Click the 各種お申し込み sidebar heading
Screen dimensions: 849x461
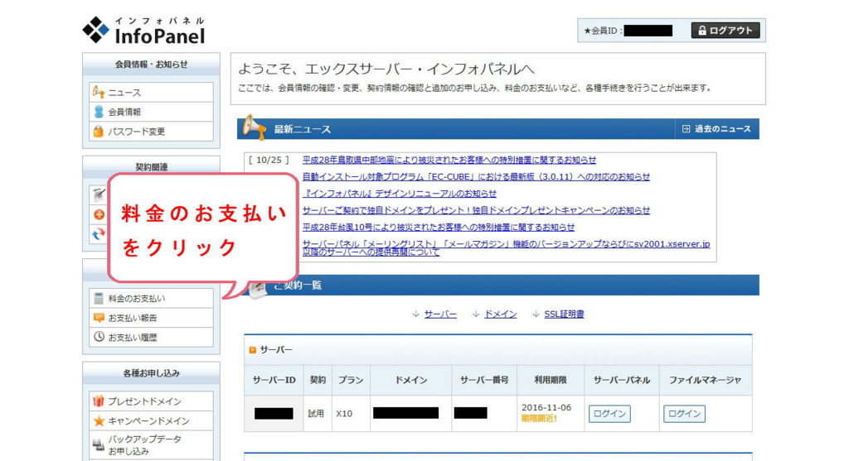(x=151, y=373)
